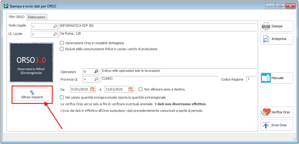Click the Ul. Locale lookup magnifier
Screen dimensions: 299x144
55,34
